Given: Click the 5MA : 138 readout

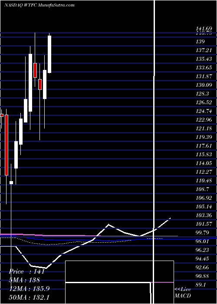Looking at the screenshot, I should click(24, 280).
